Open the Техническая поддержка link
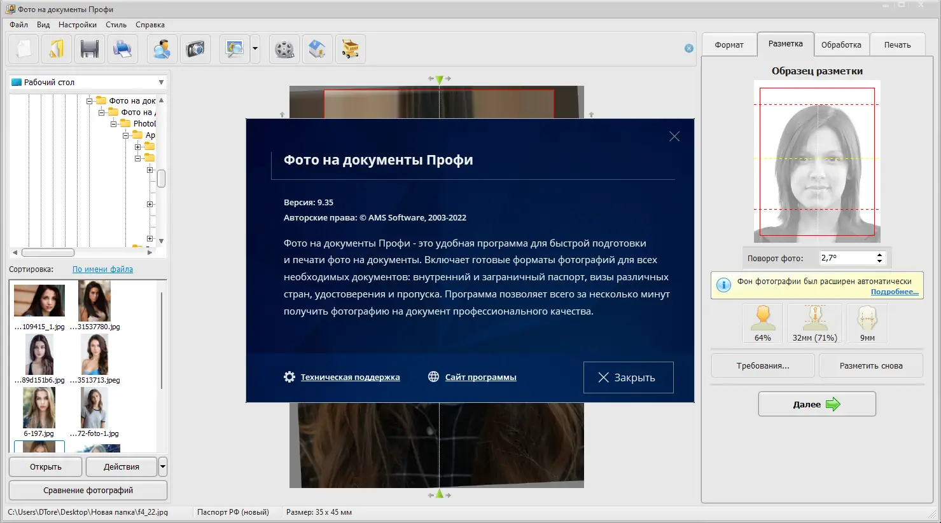Viewport: 941px width, 523px height. coord(351,377)
